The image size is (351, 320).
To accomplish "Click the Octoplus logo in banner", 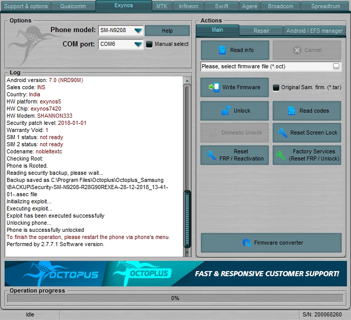I will (142, 273).
